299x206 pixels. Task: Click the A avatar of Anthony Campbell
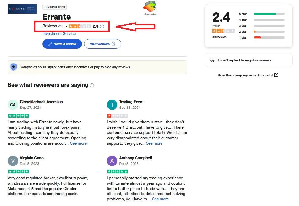[x=112, y=161]
